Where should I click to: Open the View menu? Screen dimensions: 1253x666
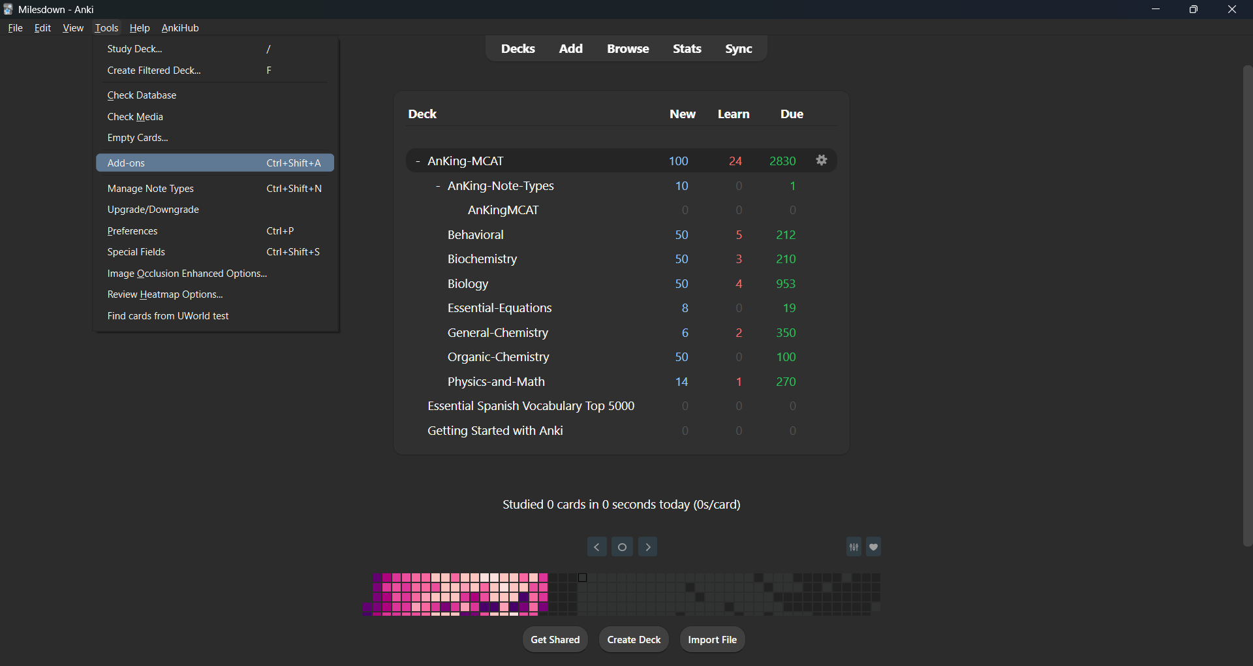(x=73, y=28)
